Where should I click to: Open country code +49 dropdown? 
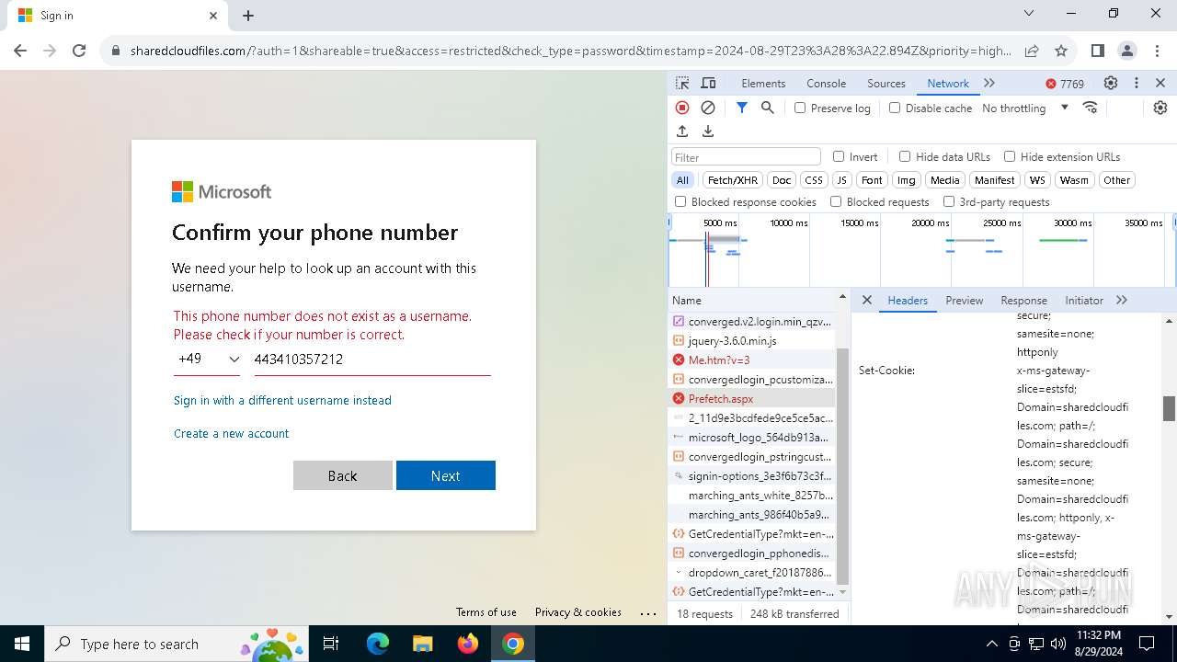(208, 360)
